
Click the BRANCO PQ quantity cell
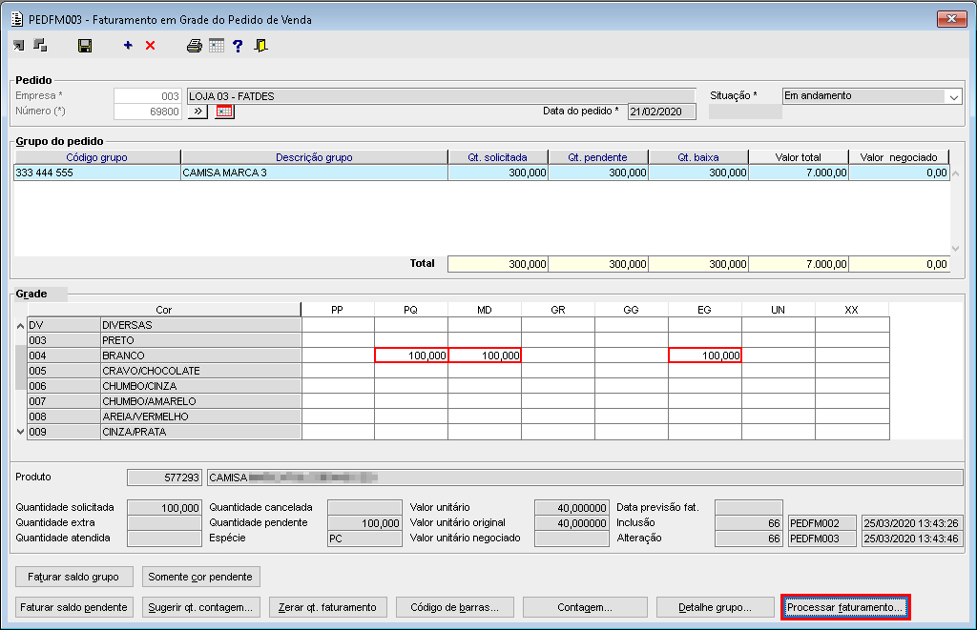pos(411,356)
